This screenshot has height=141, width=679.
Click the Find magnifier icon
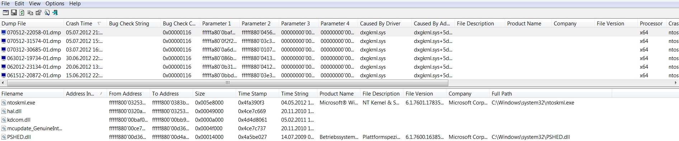(x=47, y=13)
